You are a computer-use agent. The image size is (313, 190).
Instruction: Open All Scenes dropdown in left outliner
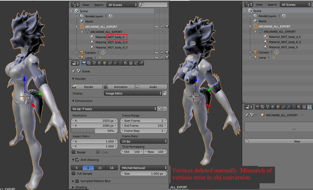tap(122, 5)
